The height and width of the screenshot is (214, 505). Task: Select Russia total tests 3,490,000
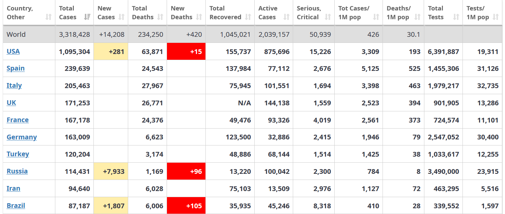444,171
